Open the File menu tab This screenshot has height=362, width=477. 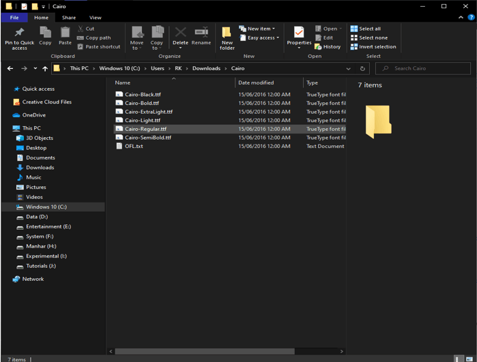coord(14,18)
